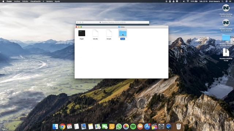The height and width of the screenshot is (131, 234).
Task: Open the Finder menu in menu bar
Action: click(x=9, y=1)
